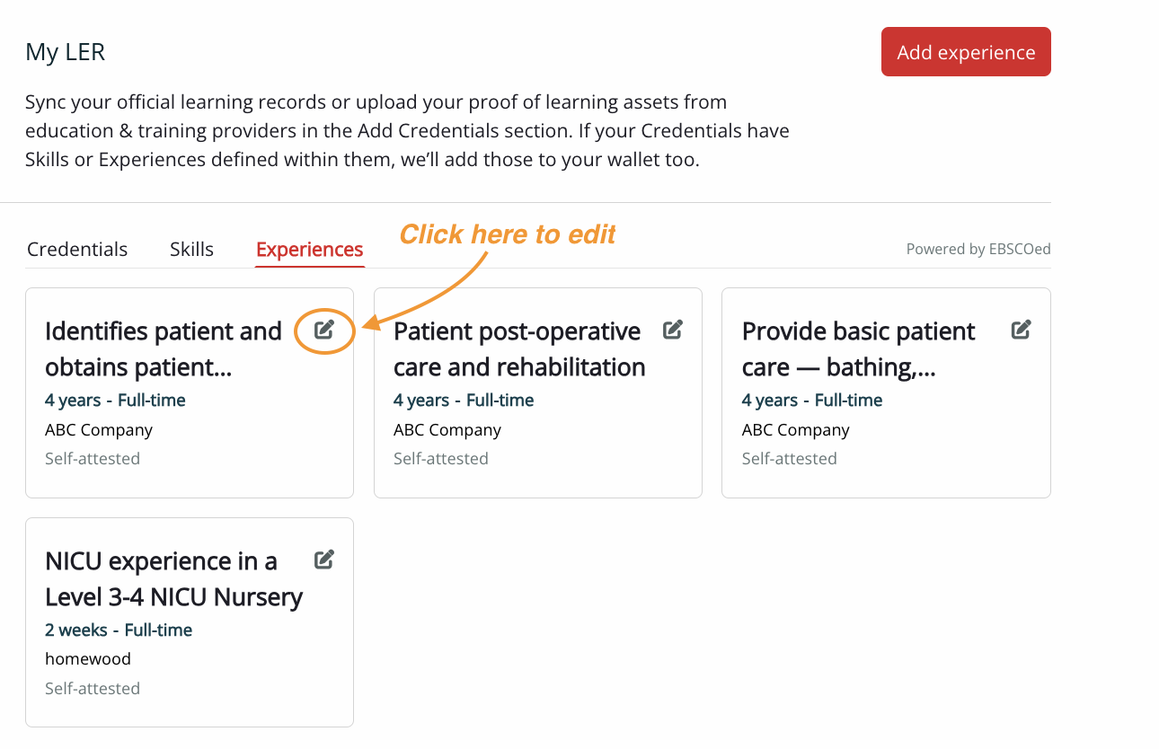Select 'Patient post-operative care and rehabilitation' title

coord(519,349)
